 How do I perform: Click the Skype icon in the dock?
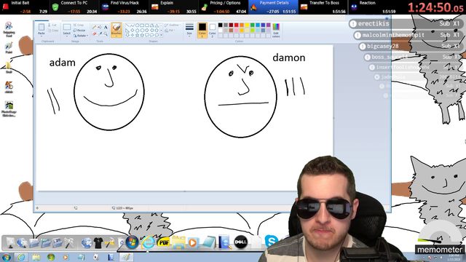[x=271, y=241]
